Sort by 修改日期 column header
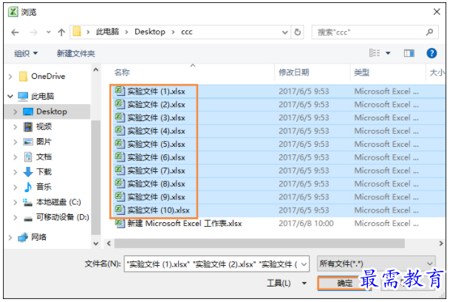This screenshot has width=450, height=302. click(x=293, y=72)
